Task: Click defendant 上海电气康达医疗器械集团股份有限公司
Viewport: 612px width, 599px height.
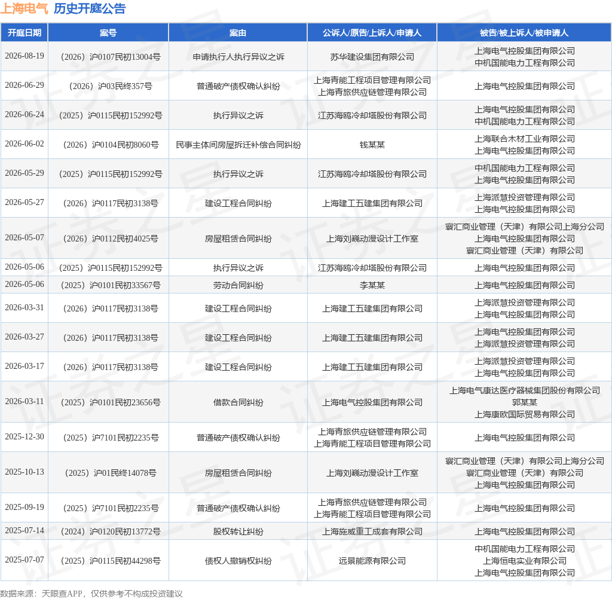Action: [x=525, y=390]
